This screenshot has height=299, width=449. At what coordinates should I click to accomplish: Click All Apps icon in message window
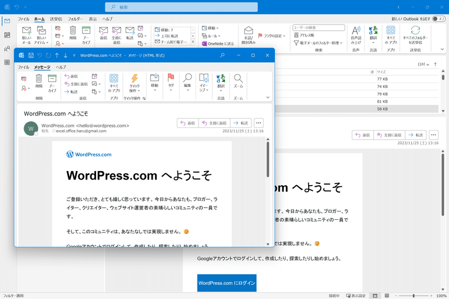click(114, 83)
